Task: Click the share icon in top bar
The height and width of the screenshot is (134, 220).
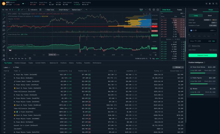Action: [x=206, y=4]
